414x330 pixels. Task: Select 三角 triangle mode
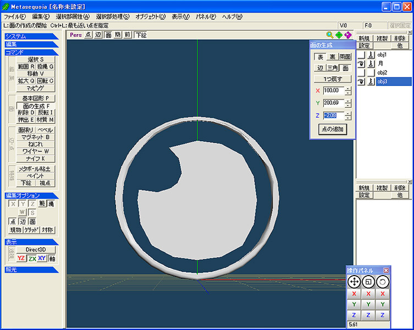tap(333, 68)
